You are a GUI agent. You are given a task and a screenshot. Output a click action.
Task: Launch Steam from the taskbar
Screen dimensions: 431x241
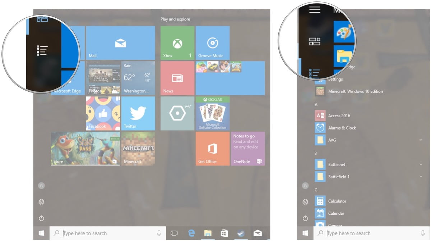point(241,233)
